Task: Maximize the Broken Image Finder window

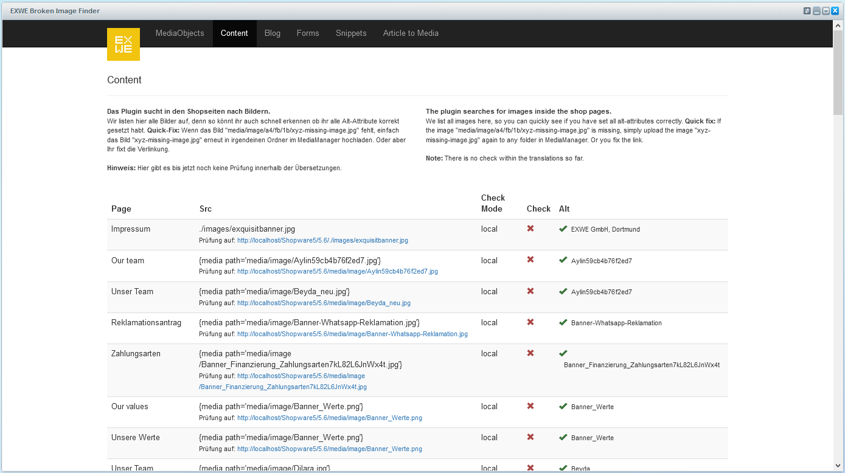Action: pos(826,11)
